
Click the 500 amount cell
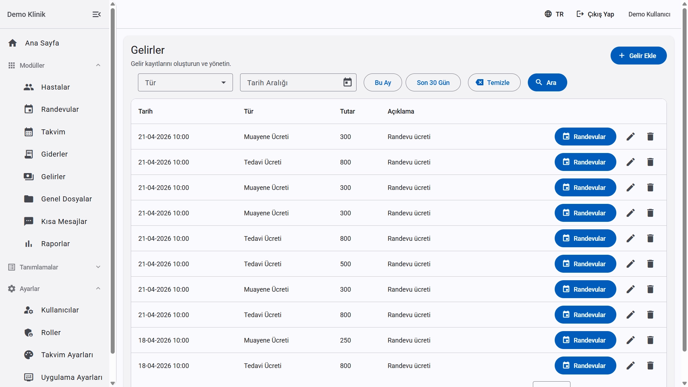click(x=345, y=264)
